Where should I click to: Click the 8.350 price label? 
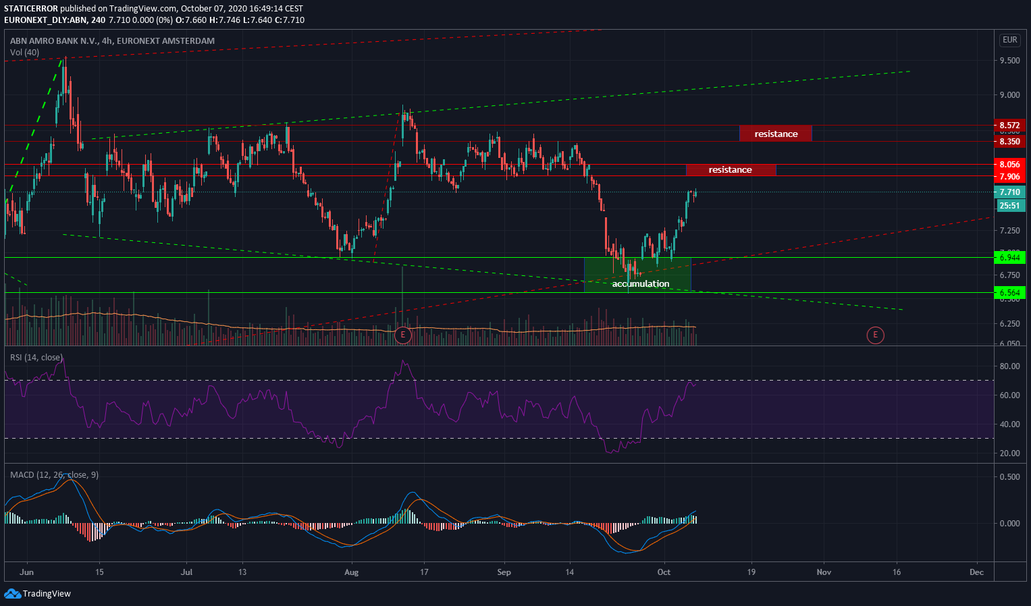[1010, 142]
